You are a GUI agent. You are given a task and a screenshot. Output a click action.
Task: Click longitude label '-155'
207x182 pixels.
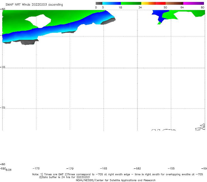(171, 168)
